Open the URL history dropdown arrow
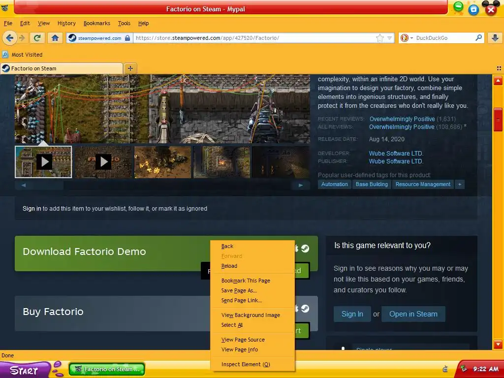The height and width of the screenshot is (378, 504). coord(390,38)
